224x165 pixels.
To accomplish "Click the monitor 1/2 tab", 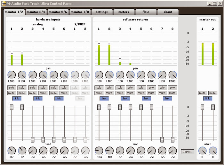I will click(14, 12).
